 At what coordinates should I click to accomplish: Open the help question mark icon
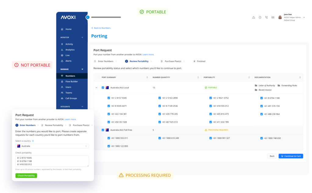coord(260,17)
